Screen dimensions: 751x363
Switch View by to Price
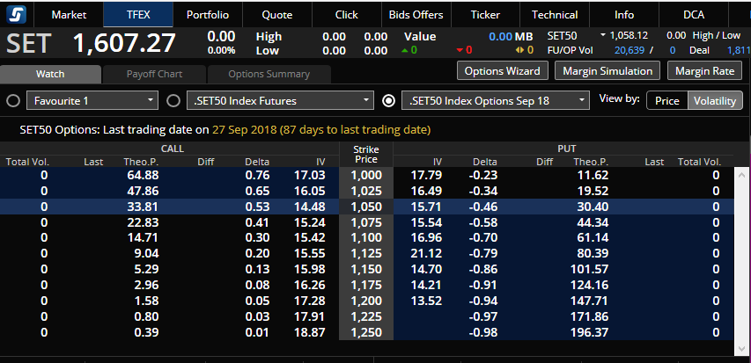(667, 100)
